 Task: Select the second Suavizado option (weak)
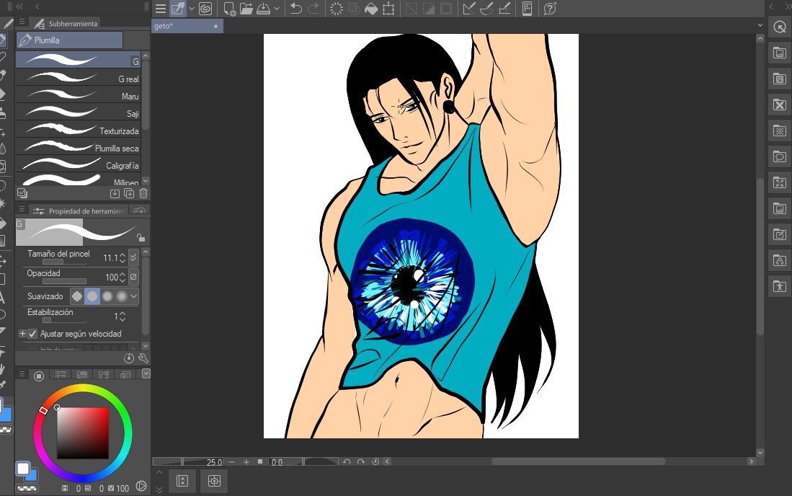[92, 296]
